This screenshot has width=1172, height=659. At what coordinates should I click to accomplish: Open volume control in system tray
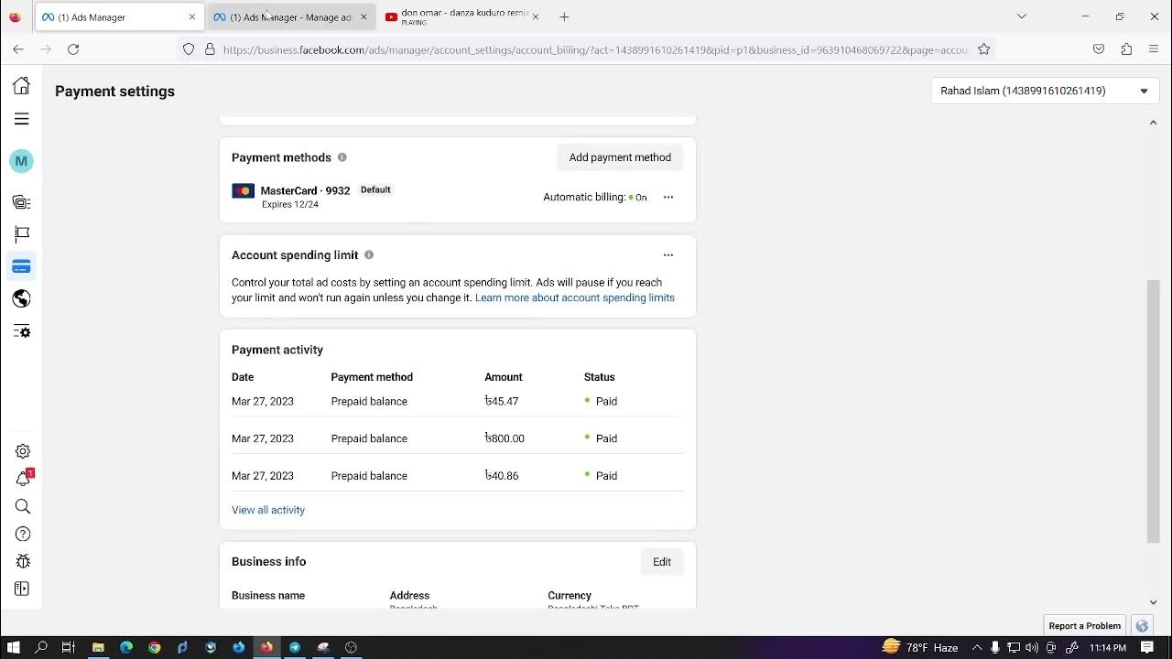click(x=1032, y=647)
